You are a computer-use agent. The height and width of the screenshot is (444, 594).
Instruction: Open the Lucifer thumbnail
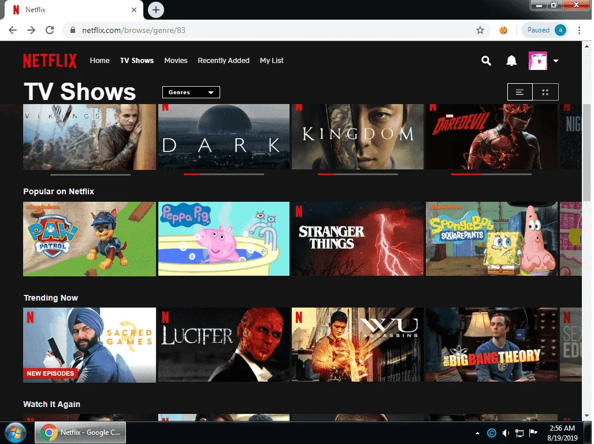pos(224,345)
